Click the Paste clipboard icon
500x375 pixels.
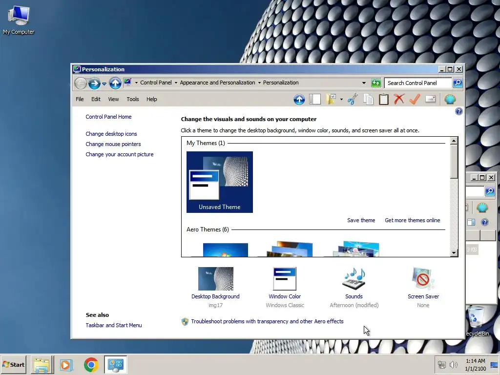click(x=384, y=99)
